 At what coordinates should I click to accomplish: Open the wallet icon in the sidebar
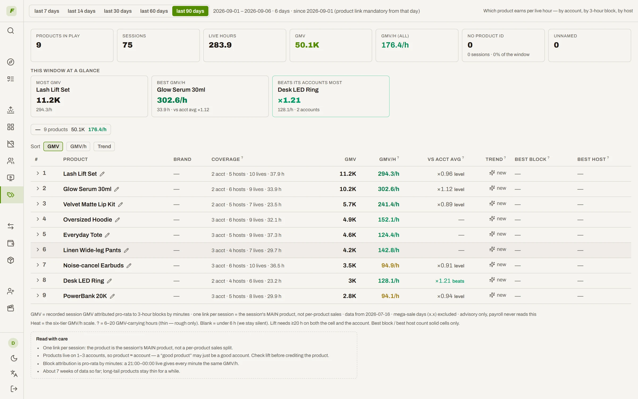click(11, 243)
